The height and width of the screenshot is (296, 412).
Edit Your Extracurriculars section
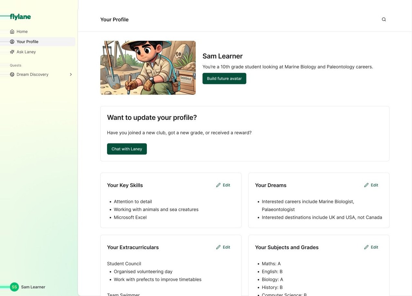223,247
